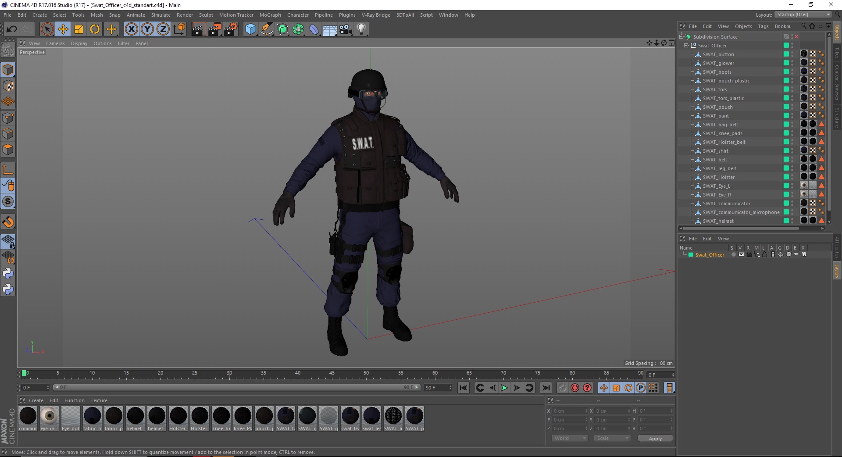The width and height of the screenshot is (842, 457).
Task: Click timeline frame 45 marker
Action: [x=332, y=373]
